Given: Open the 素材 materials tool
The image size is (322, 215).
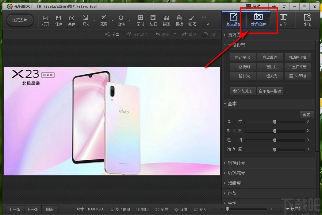Looking at the screenshot, I should (x=140, y=21).
